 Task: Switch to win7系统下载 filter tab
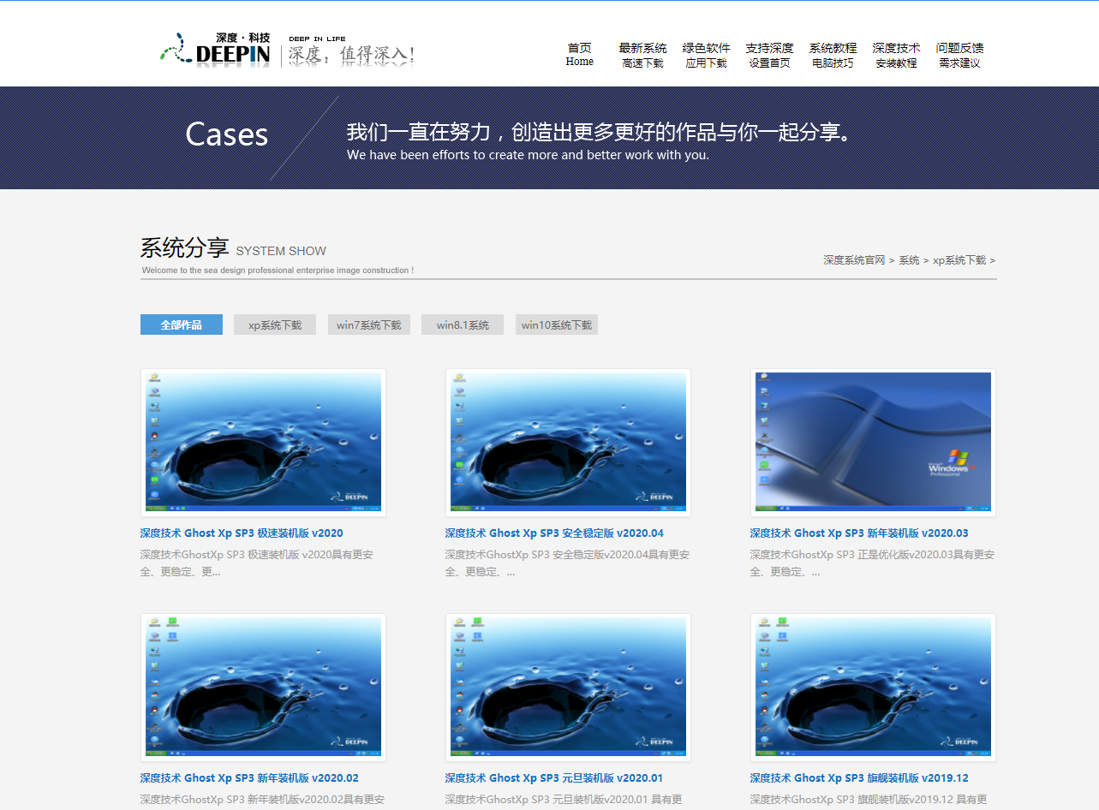point(368,325)
